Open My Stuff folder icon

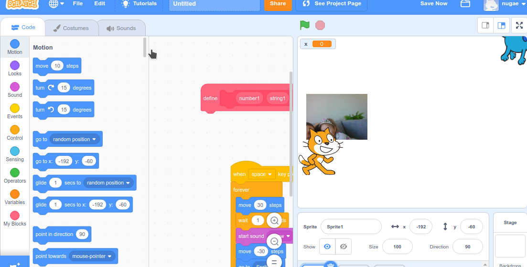(465, 4)
